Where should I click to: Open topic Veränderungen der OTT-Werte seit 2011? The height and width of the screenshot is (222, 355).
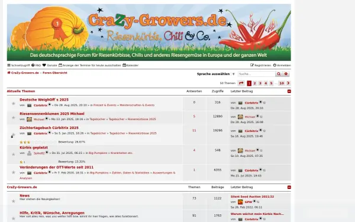point(56,167)
